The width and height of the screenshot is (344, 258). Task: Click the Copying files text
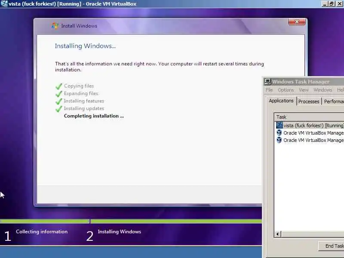[79, 86]
